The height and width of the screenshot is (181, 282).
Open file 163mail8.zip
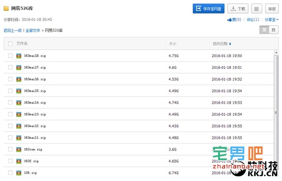point(35,56)
